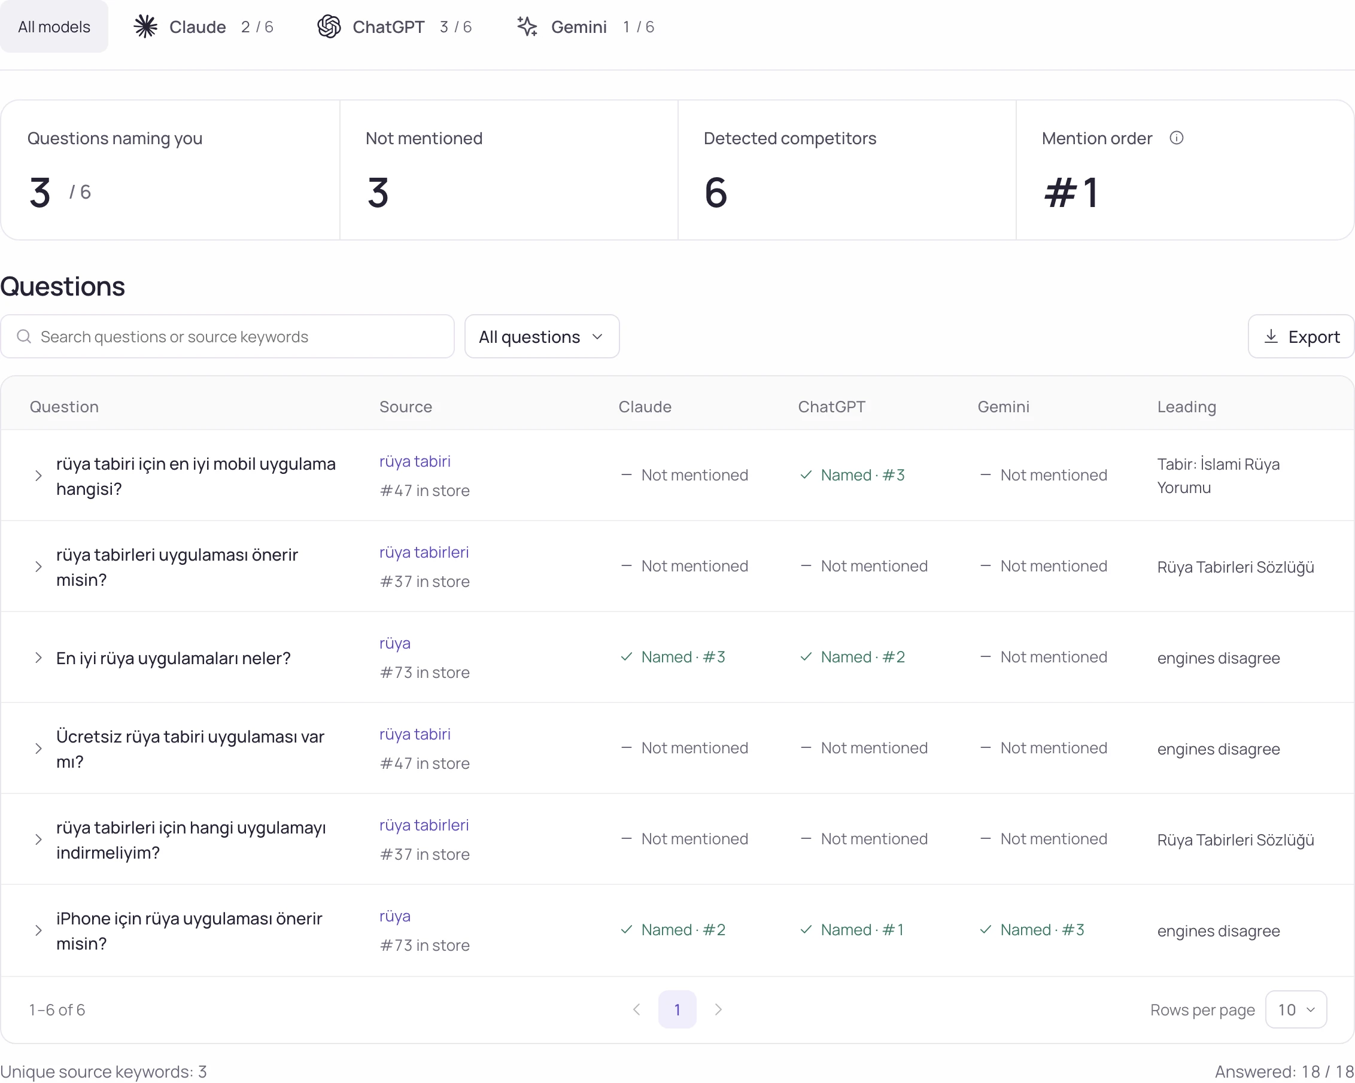Click 'Named · #2' Claude cell in iPhone row

click(673, 930)
